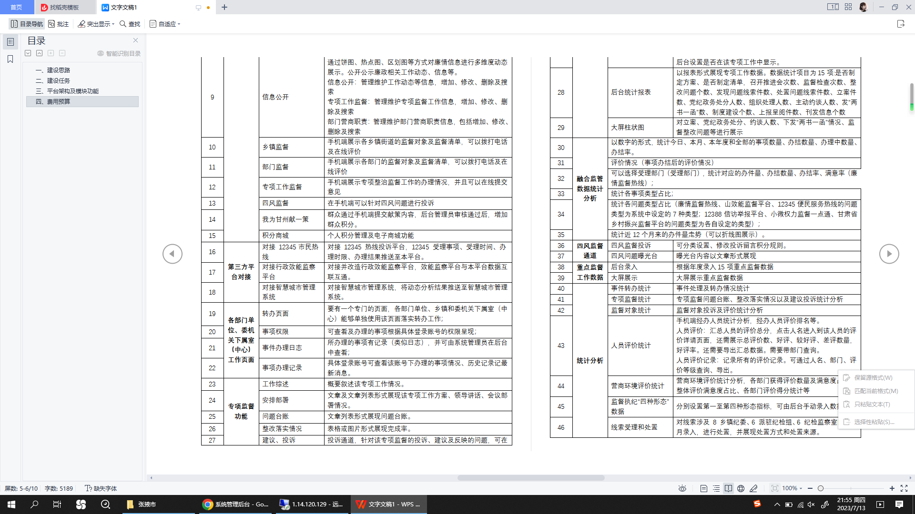Open the 批注 comments tool
Image resolution: width=915 pixels, height=514 pixels.
pos(58,24)
